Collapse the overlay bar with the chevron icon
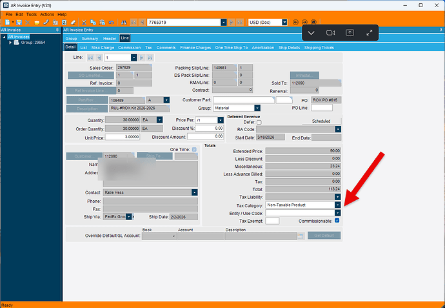 (311, 33)
